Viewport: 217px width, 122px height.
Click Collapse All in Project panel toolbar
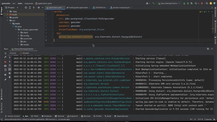point(34,7)
